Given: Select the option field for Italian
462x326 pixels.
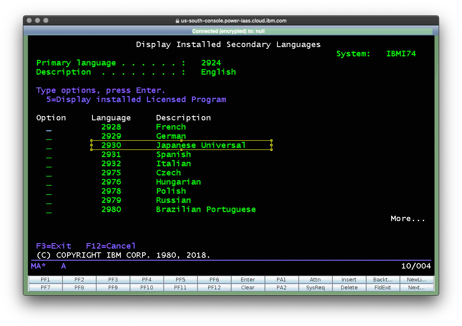Looking at the screenshot, I should (49, 164).
